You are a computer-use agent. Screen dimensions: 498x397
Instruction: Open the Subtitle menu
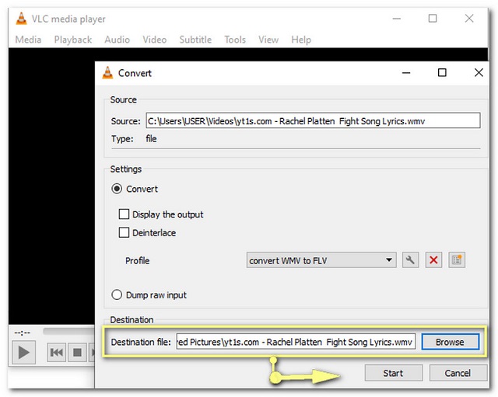(x=195, y=40)
